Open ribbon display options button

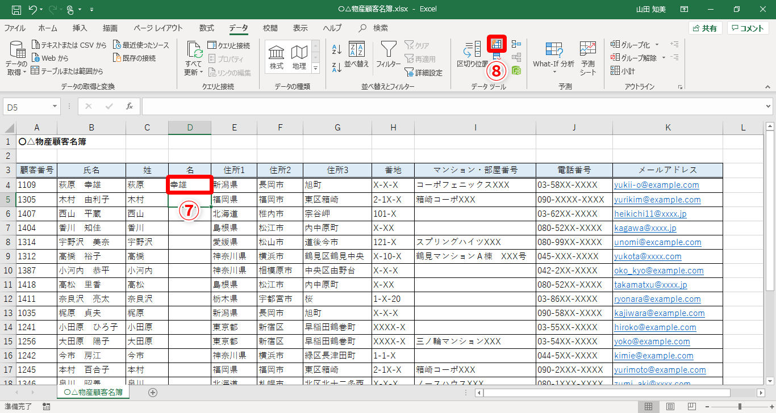point(684,10)
